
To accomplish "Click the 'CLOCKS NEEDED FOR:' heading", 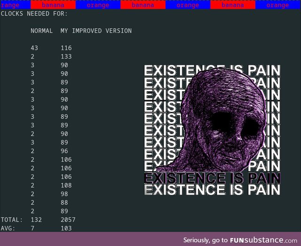I will [34, 14].
